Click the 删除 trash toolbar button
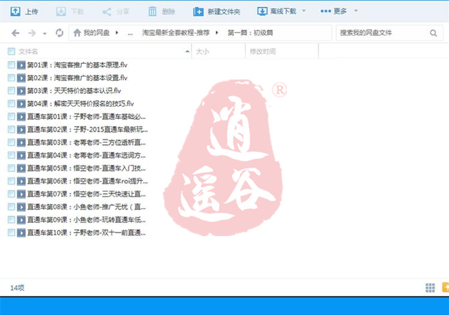Image resolution: width=449 pixels, height=315 pixels. point(162,11)
